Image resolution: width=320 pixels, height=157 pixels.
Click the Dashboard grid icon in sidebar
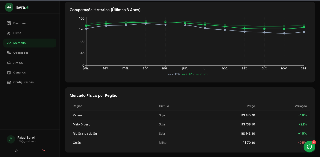[x=9, y=23]
